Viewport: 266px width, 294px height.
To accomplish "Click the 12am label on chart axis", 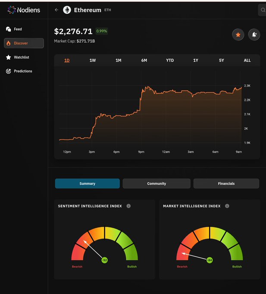I will pyautogui.click(x=166, y=152).
